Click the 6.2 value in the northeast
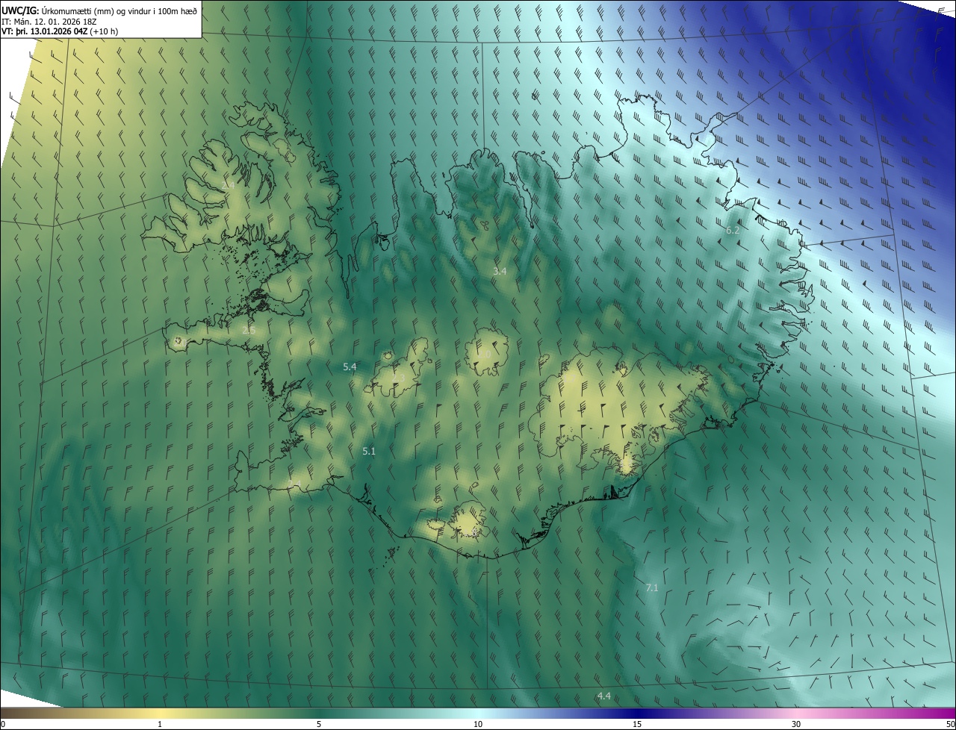This screenshot has width=956, height=730. pyautogui.click(x=733, y=231)
